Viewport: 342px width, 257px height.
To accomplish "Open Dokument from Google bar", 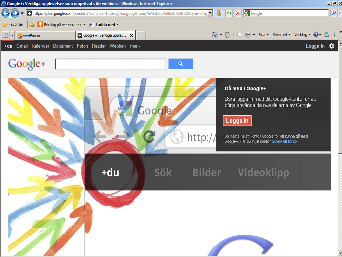I will tap(63, 46).
